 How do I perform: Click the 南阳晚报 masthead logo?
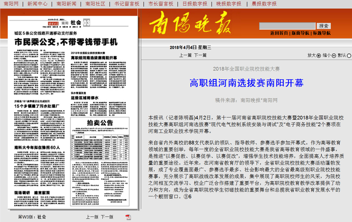point(190,23)
